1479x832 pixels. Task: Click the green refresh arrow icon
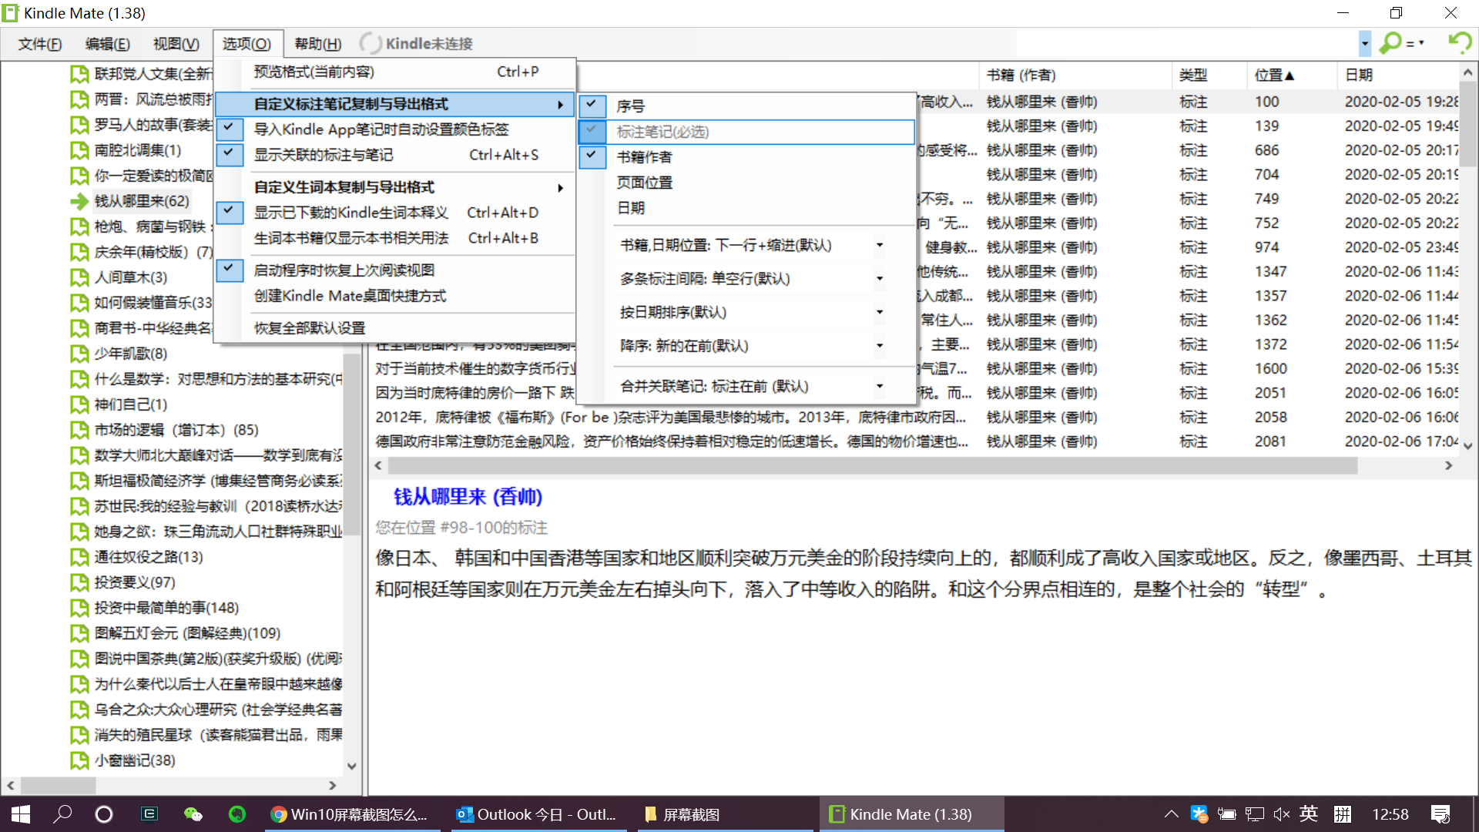point(1460,42)
